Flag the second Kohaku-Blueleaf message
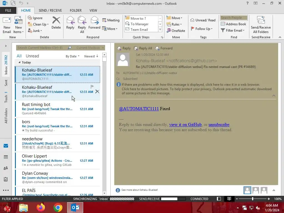The image size is (284, 213). pos(92,87)
